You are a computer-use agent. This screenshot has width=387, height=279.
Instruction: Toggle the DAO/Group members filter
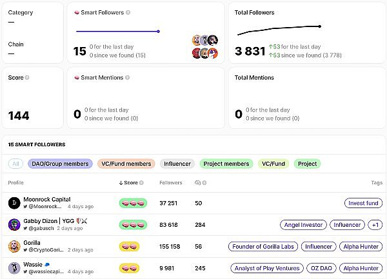point(60,164)
